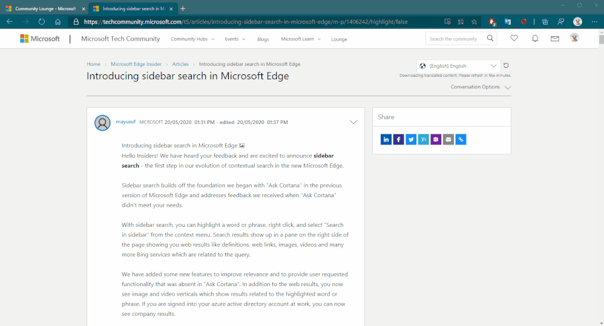Click the scrollbar down arrow
The image size is (604, 326).
pos(602,324)
